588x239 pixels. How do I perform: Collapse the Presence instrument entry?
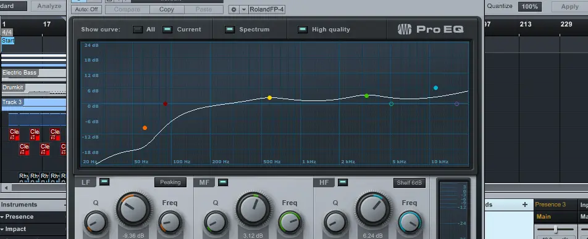[2, 217]
